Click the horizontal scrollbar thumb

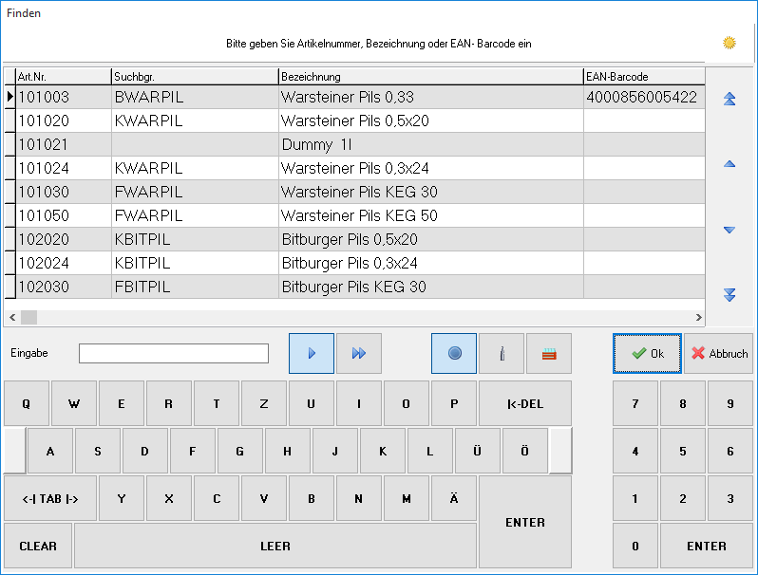(x=29, y=317)
